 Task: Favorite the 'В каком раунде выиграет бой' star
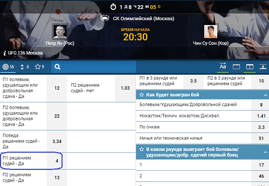[142, 149]
